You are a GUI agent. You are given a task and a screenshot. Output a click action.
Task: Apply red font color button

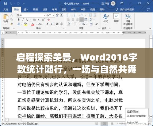[x=33, y=24]
